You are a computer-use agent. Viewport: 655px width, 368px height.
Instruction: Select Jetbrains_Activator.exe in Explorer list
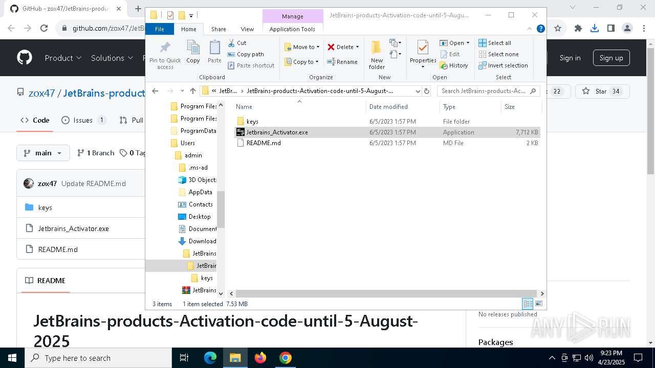click(387, 132)
